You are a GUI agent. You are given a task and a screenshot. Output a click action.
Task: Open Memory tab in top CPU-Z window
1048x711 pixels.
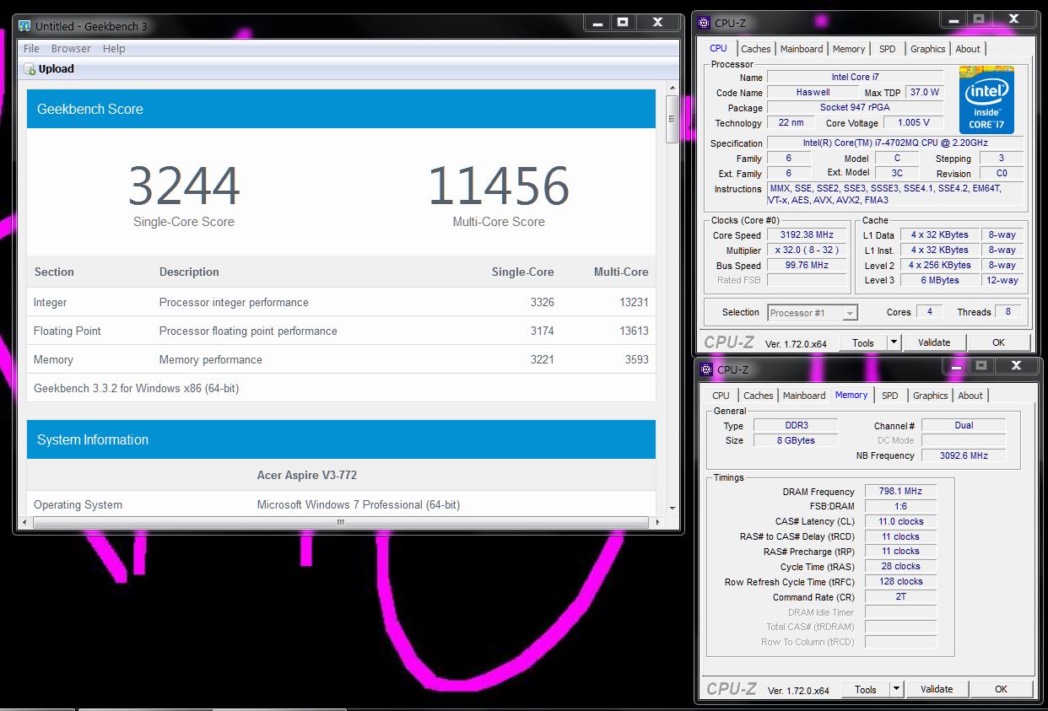click(849, 49)
